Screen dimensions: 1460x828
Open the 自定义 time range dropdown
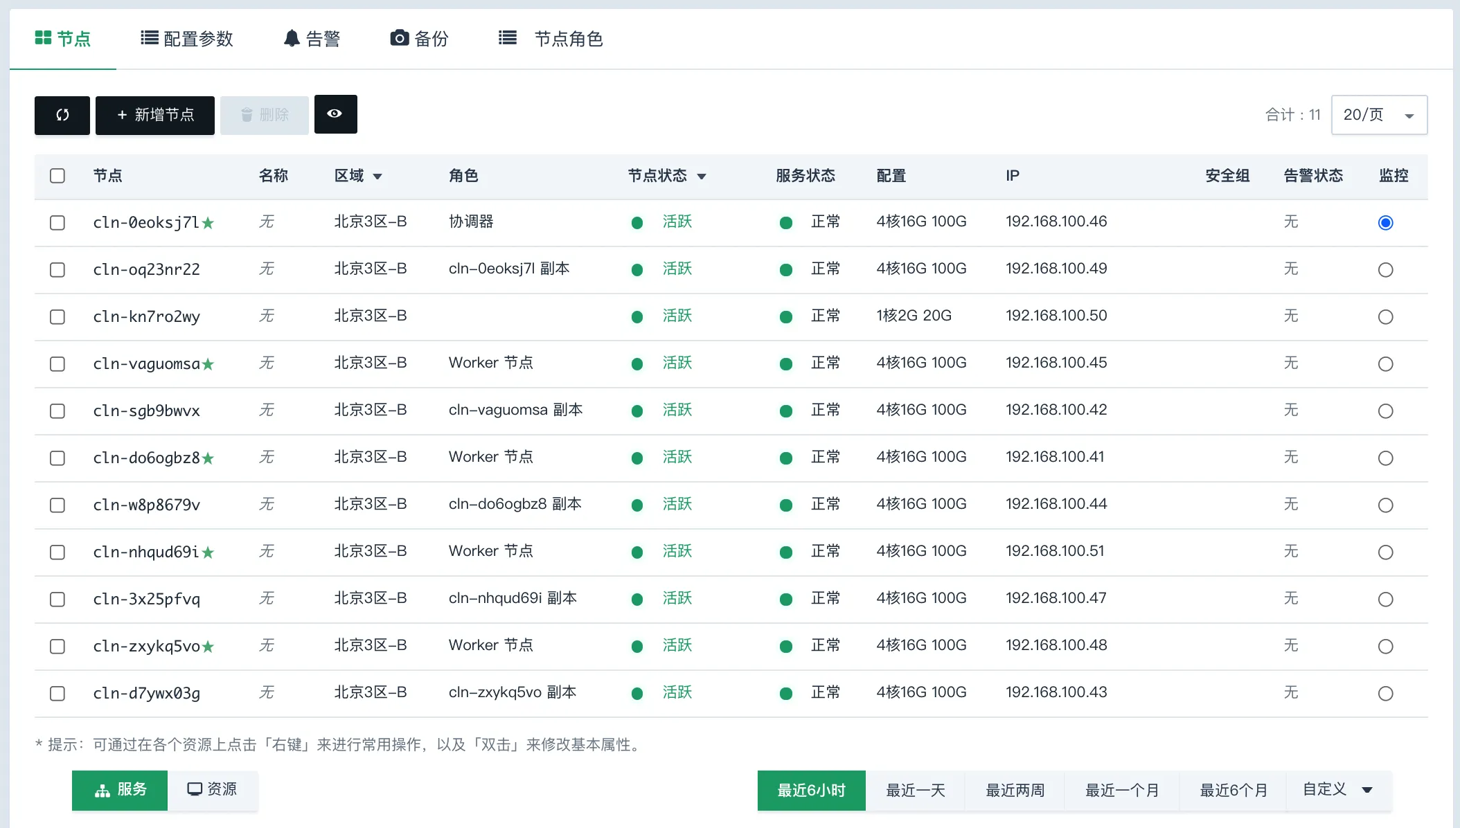point(1338,790)
